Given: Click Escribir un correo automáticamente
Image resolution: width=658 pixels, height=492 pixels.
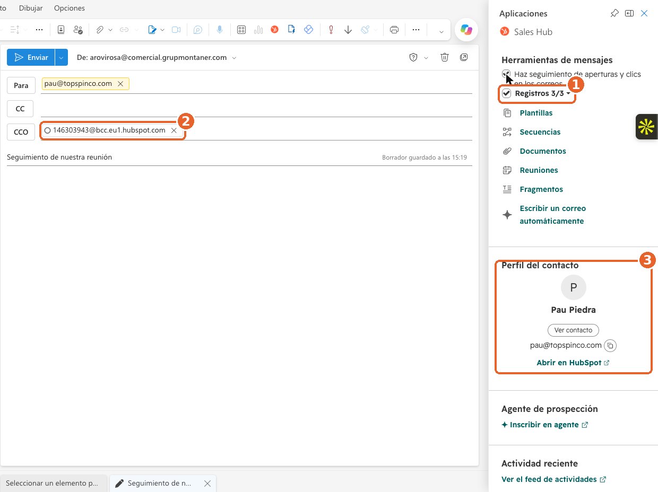Looking at the screenshot, I should tap(553, 215).
